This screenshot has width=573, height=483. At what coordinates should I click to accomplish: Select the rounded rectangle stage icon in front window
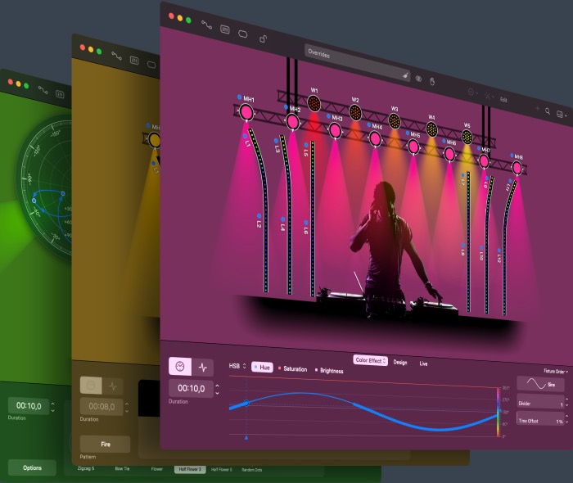242,34
